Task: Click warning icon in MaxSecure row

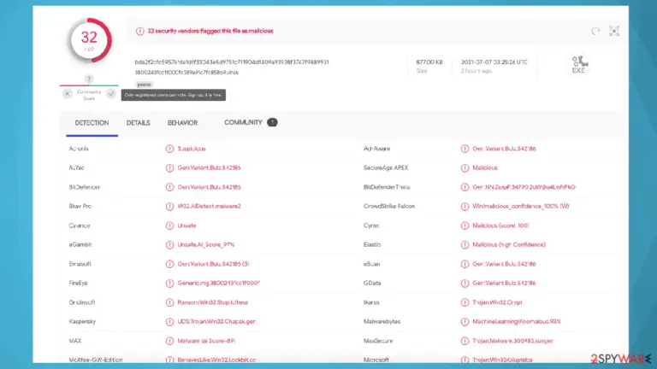Action: (x=465, y=341)
